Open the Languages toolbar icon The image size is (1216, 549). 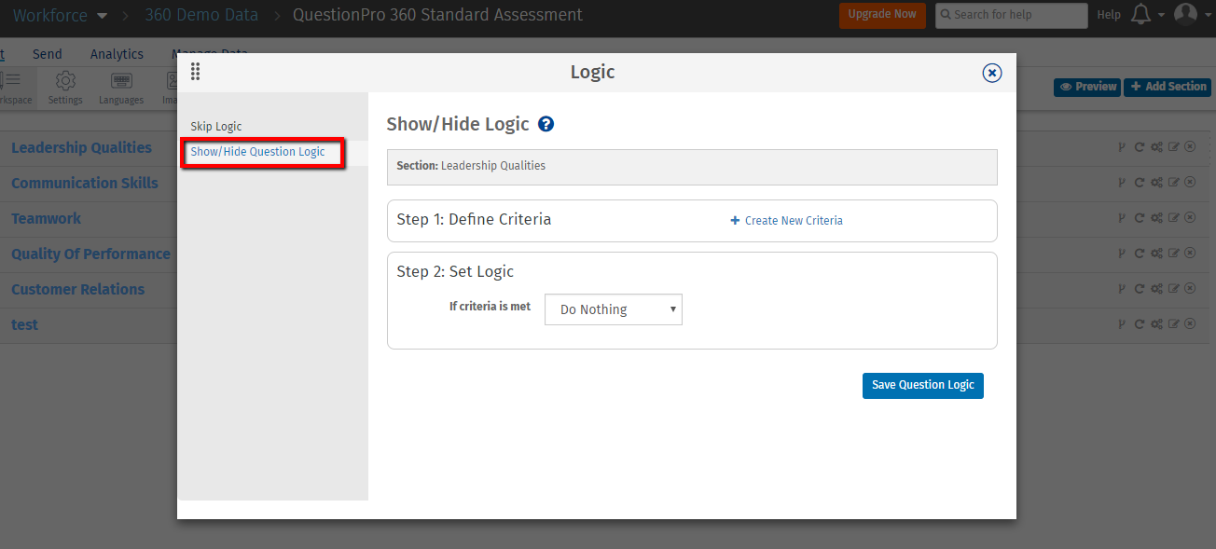(121, 88)
